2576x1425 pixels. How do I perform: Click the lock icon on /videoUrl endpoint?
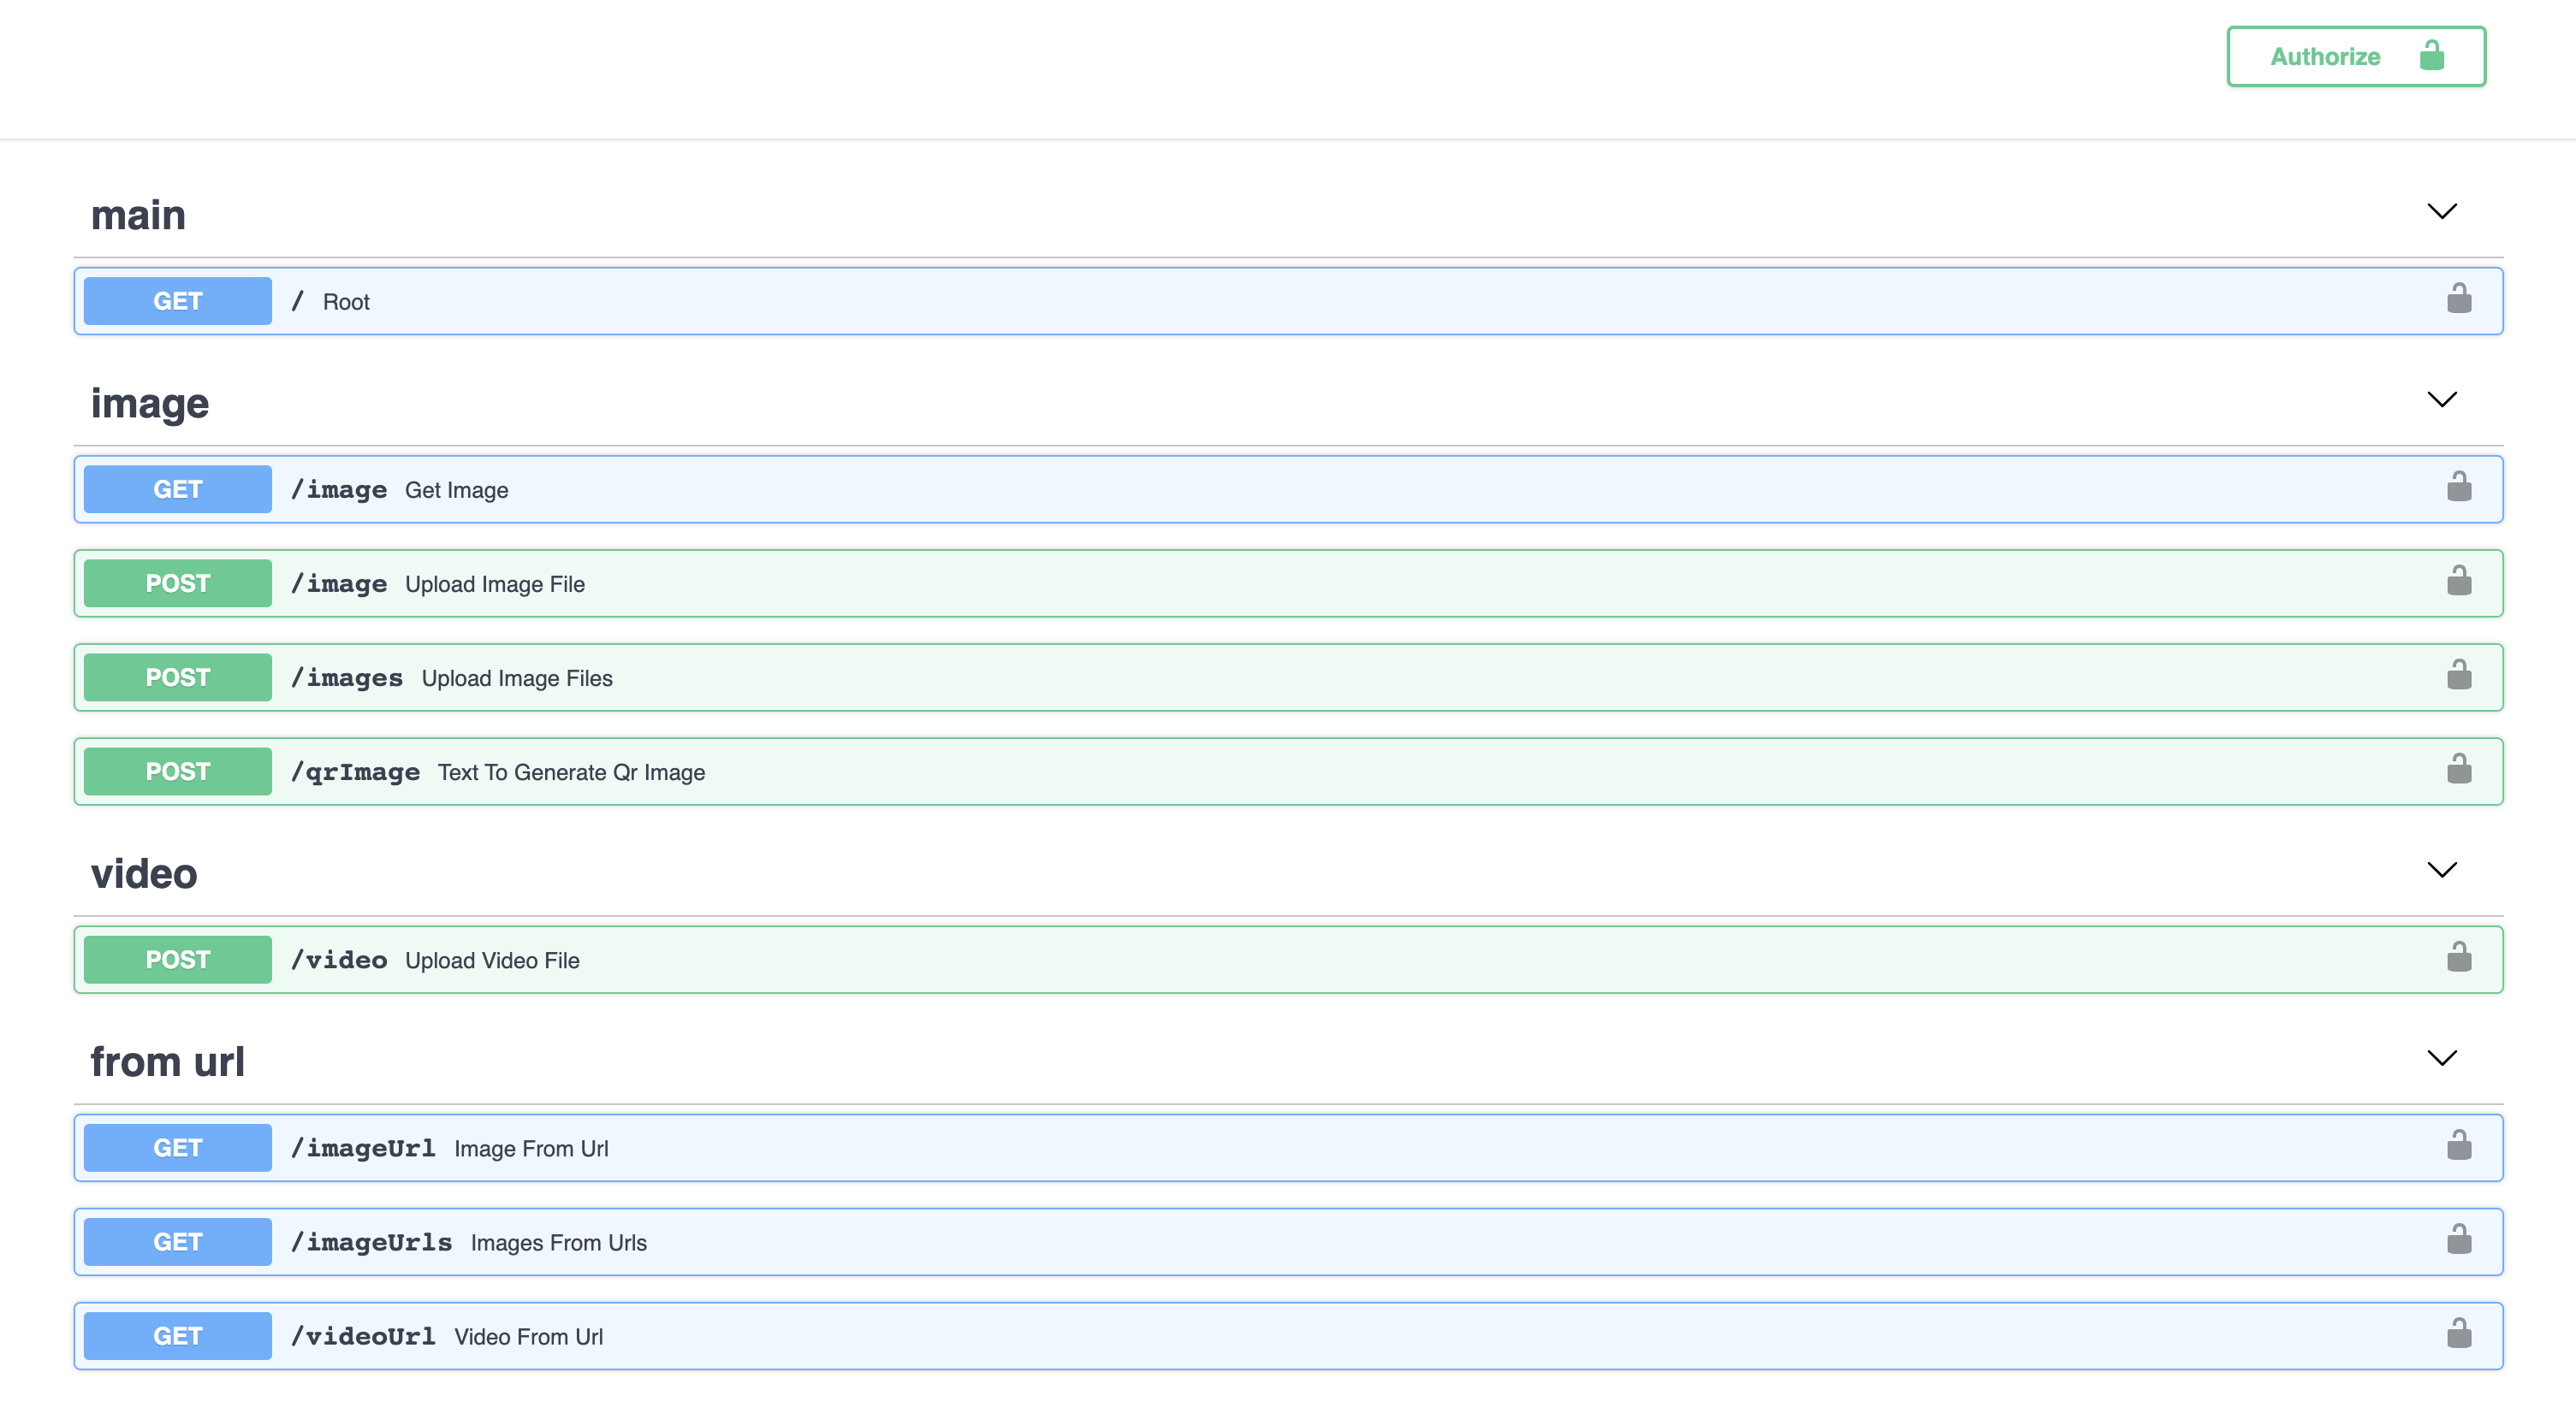(2458, 1334)
